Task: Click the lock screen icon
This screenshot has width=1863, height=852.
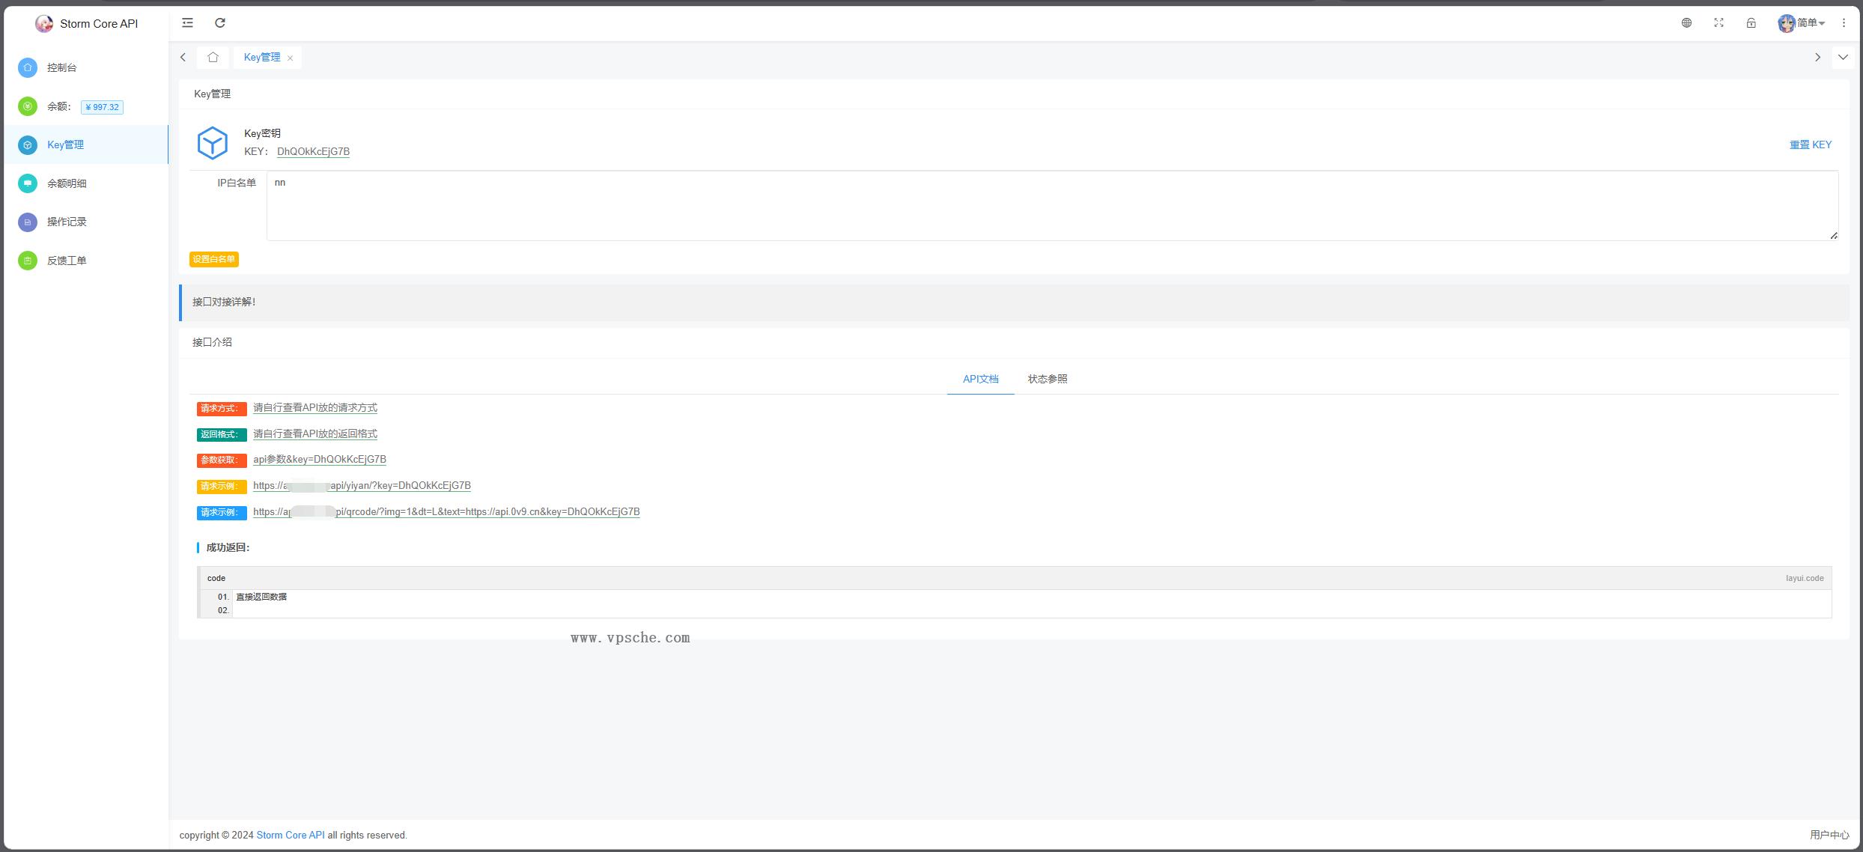Action: pos(1751,23)
